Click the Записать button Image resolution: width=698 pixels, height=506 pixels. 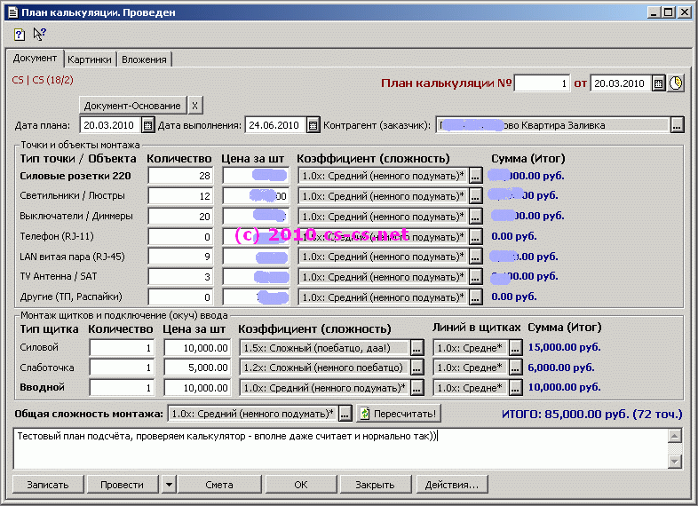[48, 485]
